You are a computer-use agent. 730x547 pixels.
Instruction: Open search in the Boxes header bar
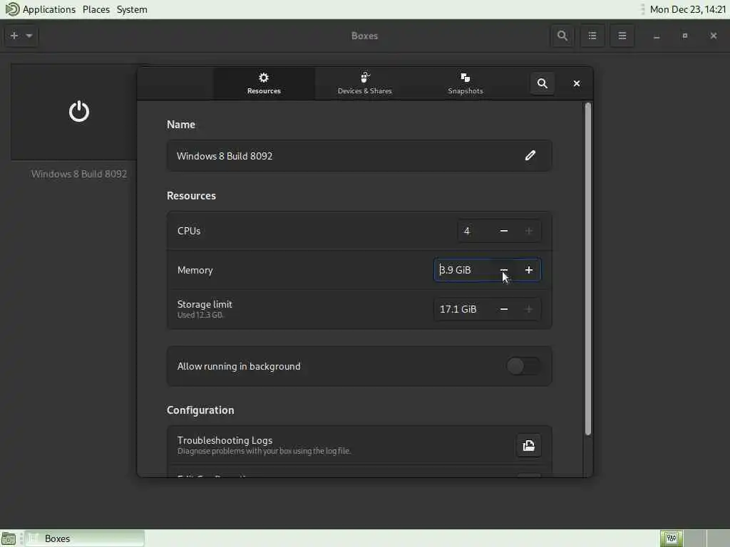(562, 36)
